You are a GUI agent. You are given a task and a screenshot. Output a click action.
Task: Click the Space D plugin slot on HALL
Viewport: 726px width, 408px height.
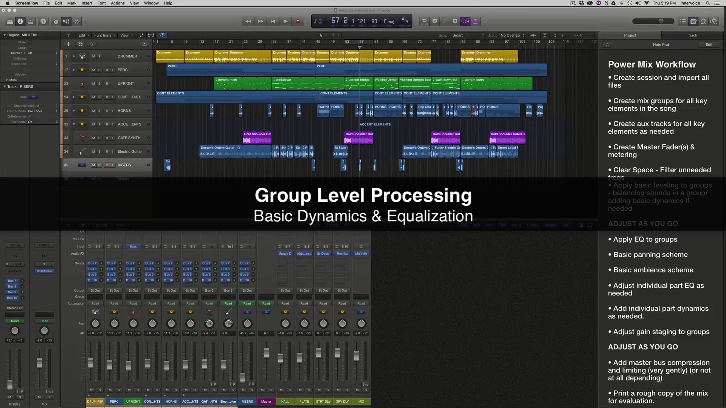click(285, 254)
